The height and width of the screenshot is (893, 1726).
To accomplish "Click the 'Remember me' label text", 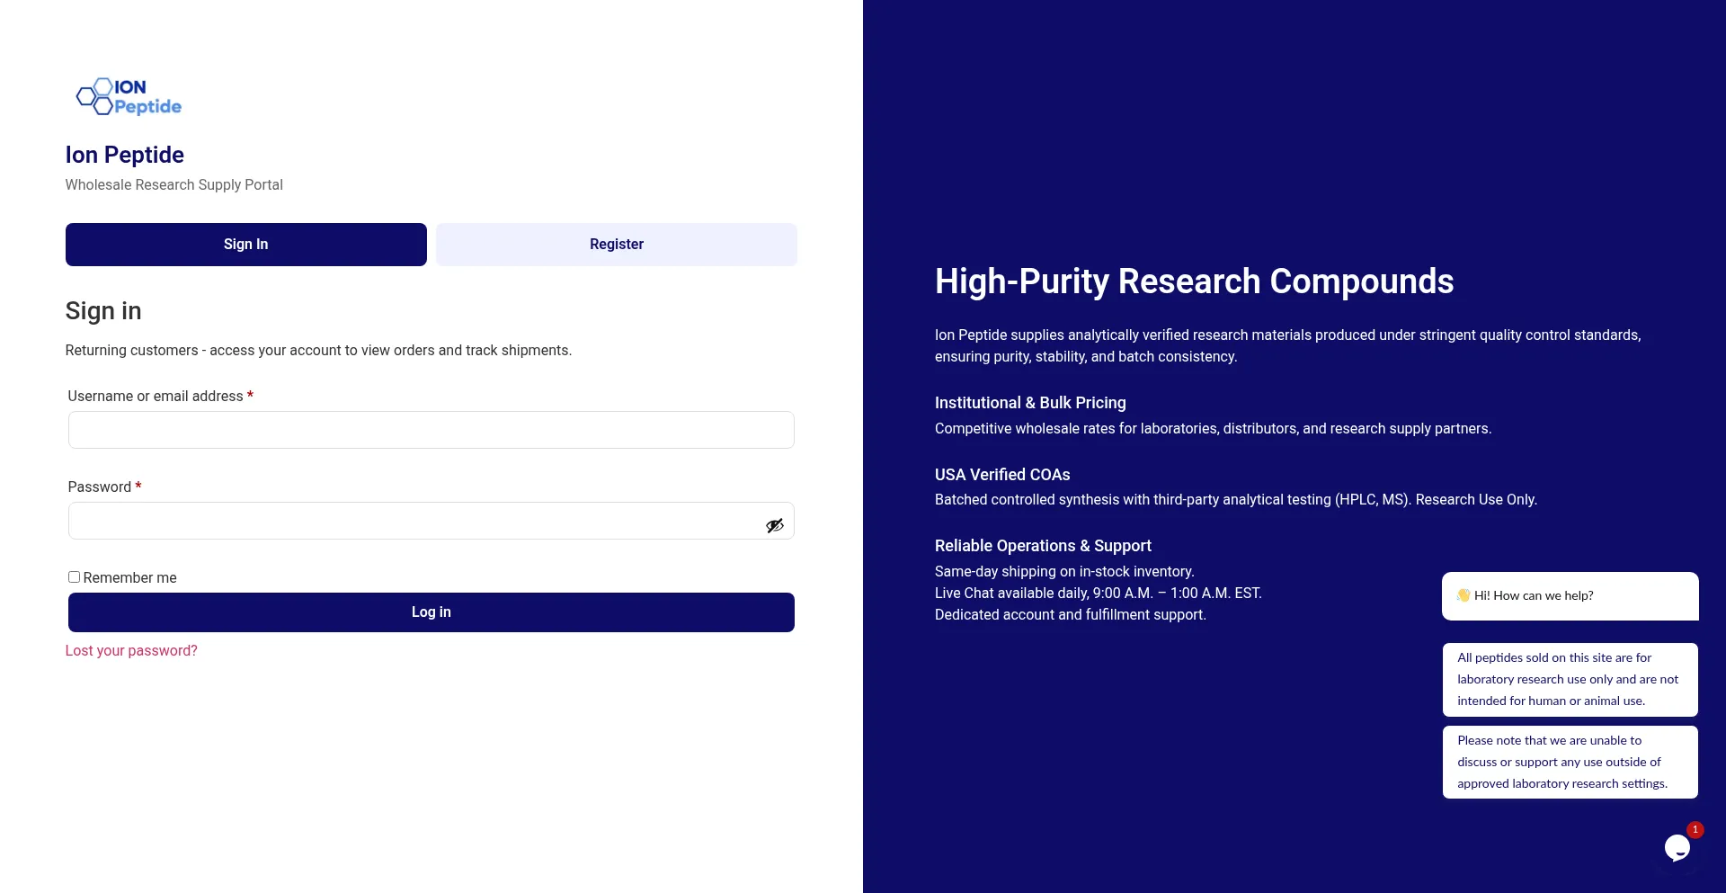I will [x=130, y=578].
